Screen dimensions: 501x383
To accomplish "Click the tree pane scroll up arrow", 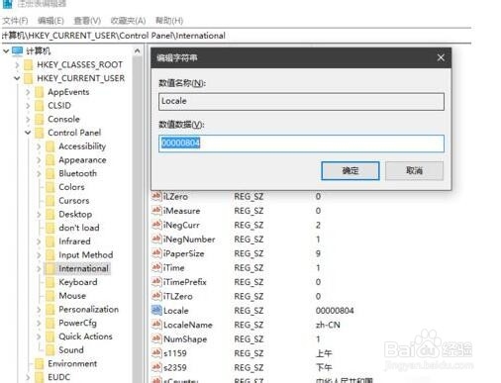I will coord(137,51).
